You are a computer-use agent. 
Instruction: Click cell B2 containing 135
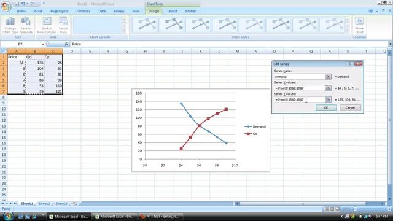[35, 63]
